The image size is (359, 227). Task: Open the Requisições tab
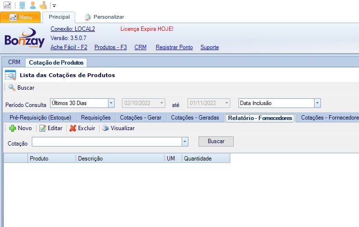pyautogui.click(x=96, y=118)
